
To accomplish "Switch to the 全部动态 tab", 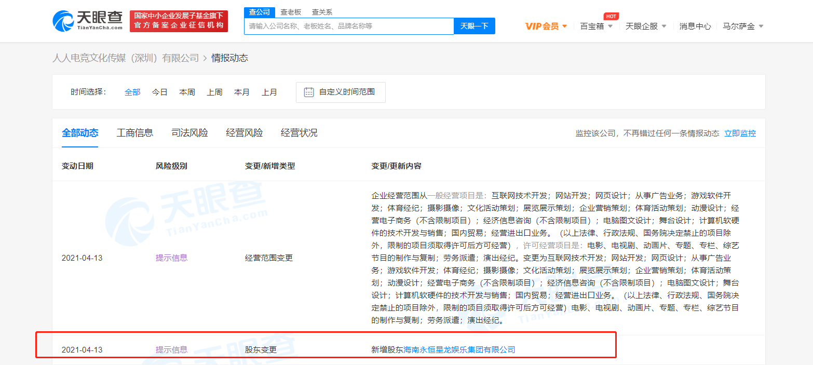I will tap(80, 133).
